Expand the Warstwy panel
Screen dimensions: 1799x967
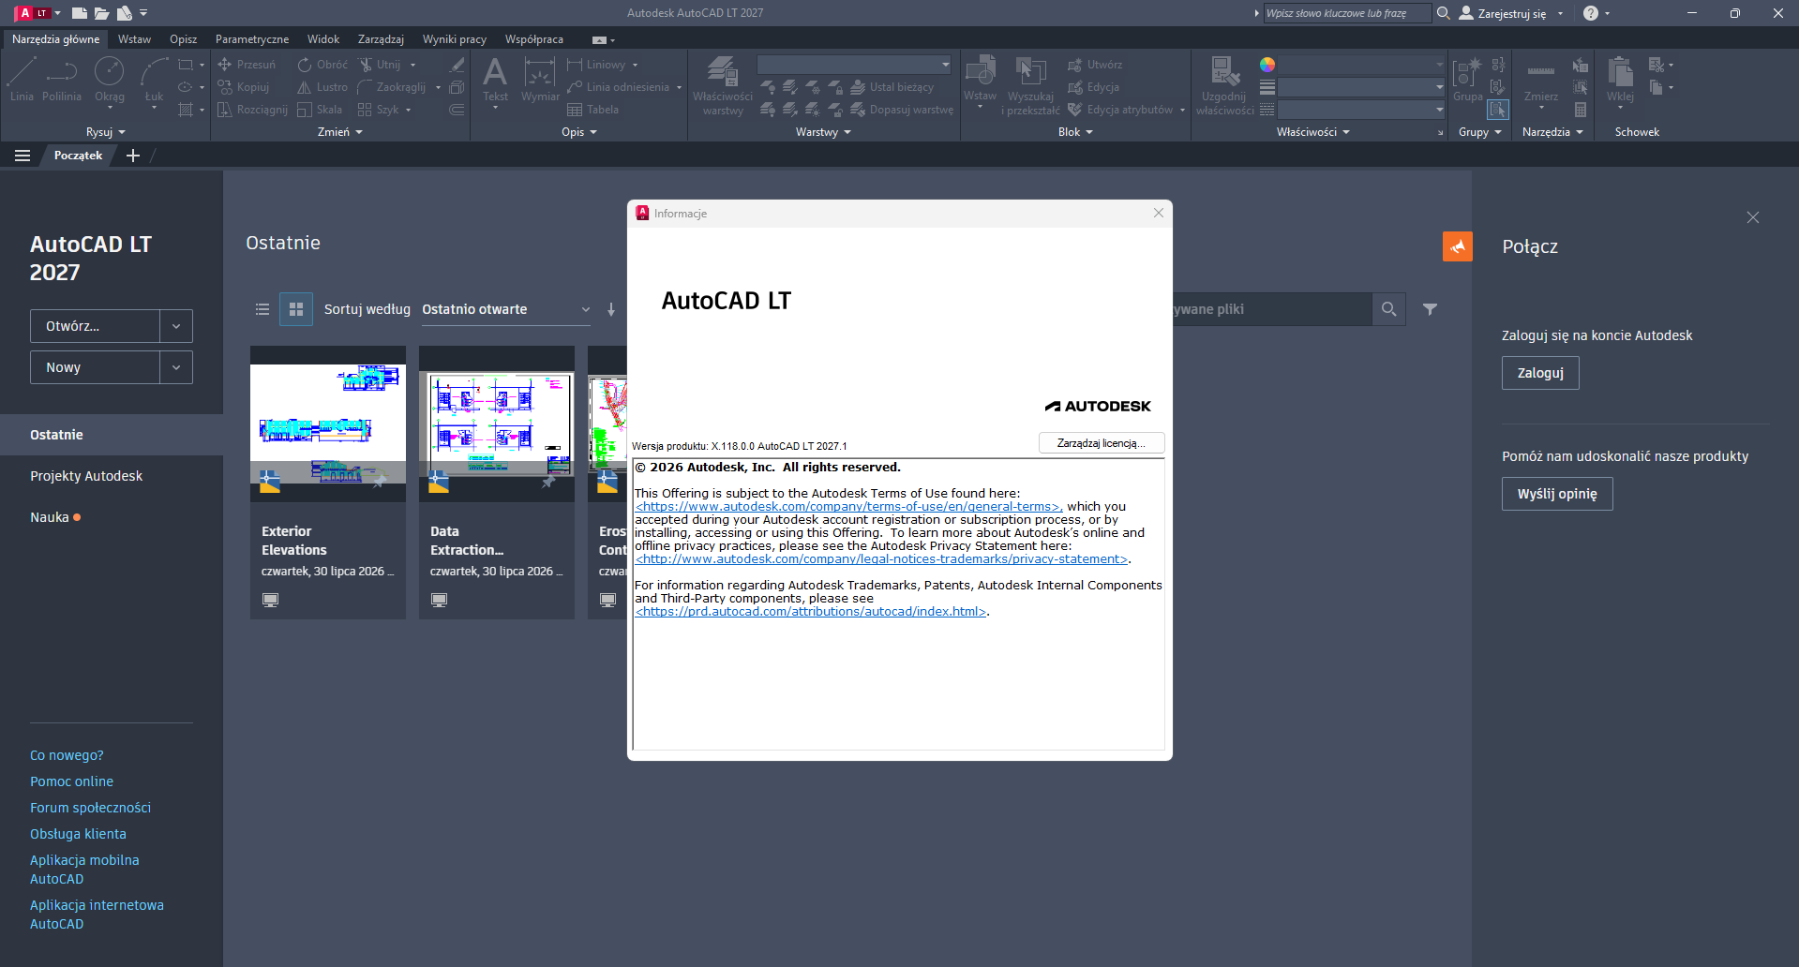(823, 132)
